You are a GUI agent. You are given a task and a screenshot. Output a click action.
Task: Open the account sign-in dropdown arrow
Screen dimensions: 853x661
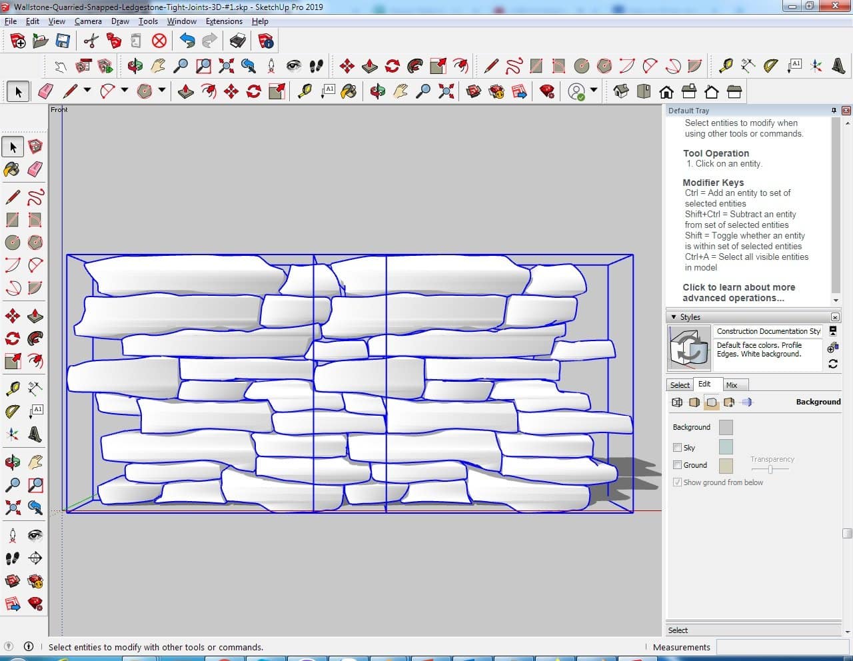tap(593, 91)
